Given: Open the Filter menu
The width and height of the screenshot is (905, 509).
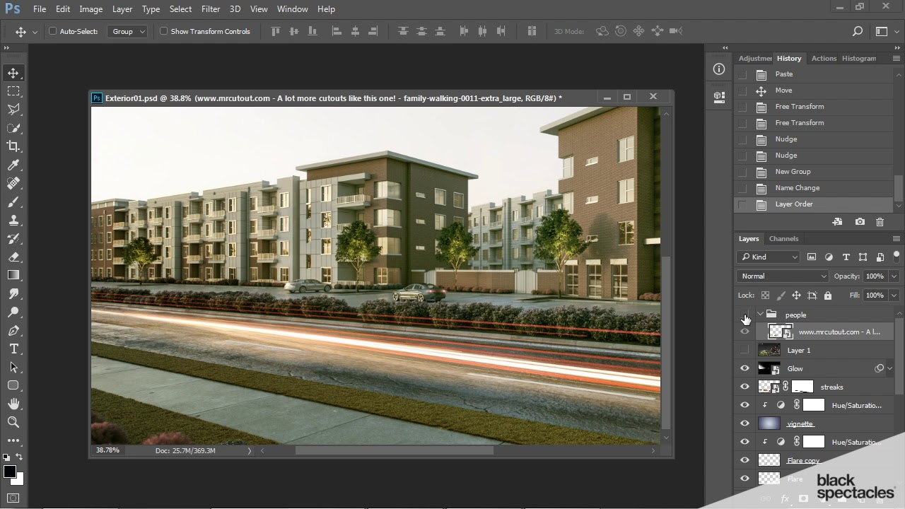Looking at the screenshot, I should 210,9.
